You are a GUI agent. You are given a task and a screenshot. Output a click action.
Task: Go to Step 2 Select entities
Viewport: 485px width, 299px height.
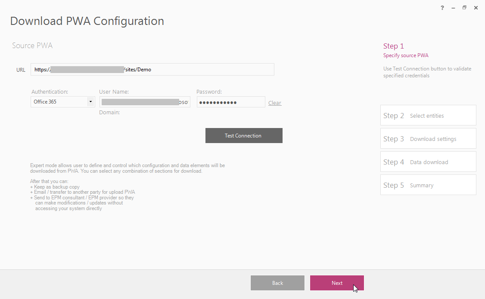pyautogui.click(x=428, y=116)
